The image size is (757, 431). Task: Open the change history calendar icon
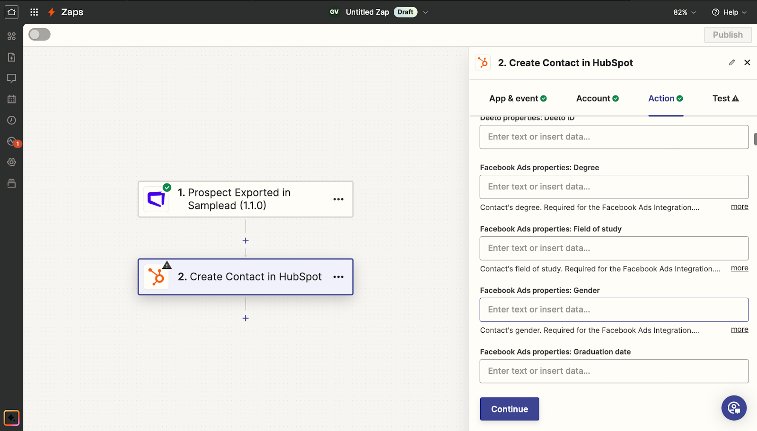point(11,99)
